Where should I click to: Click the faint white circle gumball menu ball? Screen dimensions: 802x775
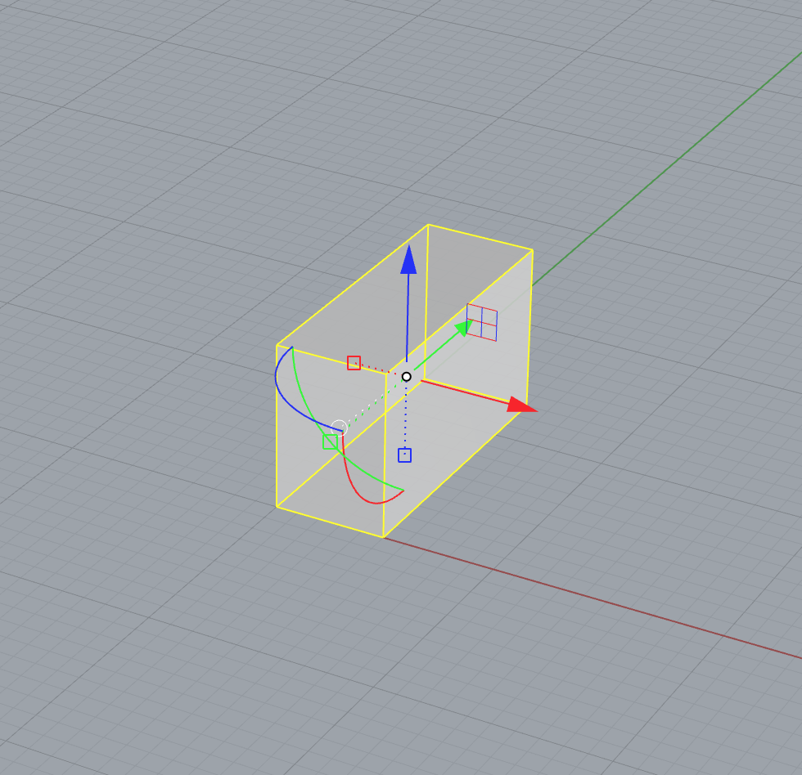339,428
